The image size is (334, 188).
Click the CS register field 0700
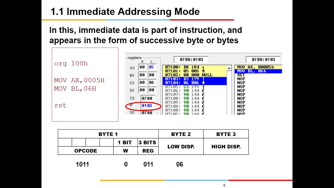pos(147,98)
